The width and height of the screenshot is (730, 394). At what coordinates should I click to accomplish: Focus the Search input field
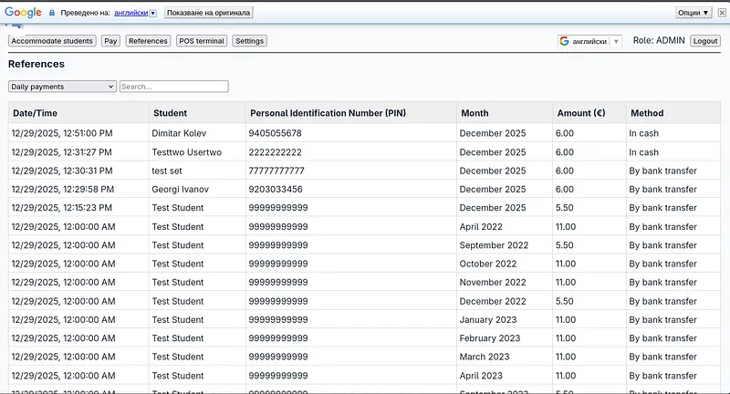pyautogui.click(x=173, y=87)
